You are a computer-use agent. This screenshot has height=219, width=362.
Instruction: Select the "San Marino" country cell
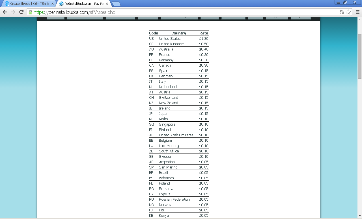179,167
